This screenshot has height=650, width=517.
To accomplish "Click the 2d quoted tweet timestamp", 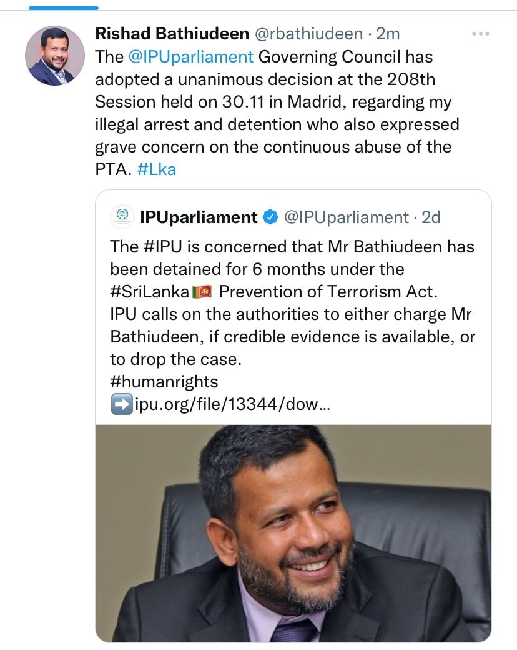I will (431, 217).
